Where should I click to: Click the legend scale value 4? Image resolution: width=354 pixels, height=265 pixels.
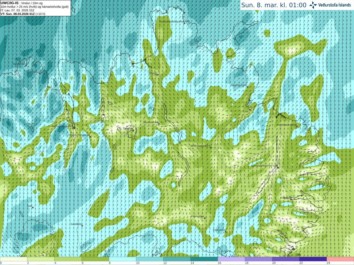point(55,263)
